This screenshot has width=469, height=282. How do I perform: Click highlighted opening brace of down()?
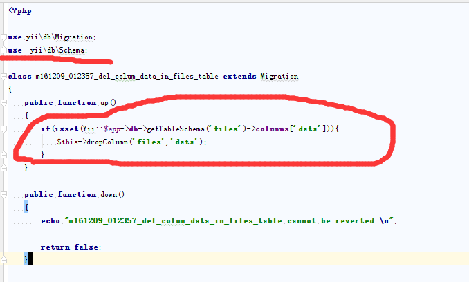point(26,207)
